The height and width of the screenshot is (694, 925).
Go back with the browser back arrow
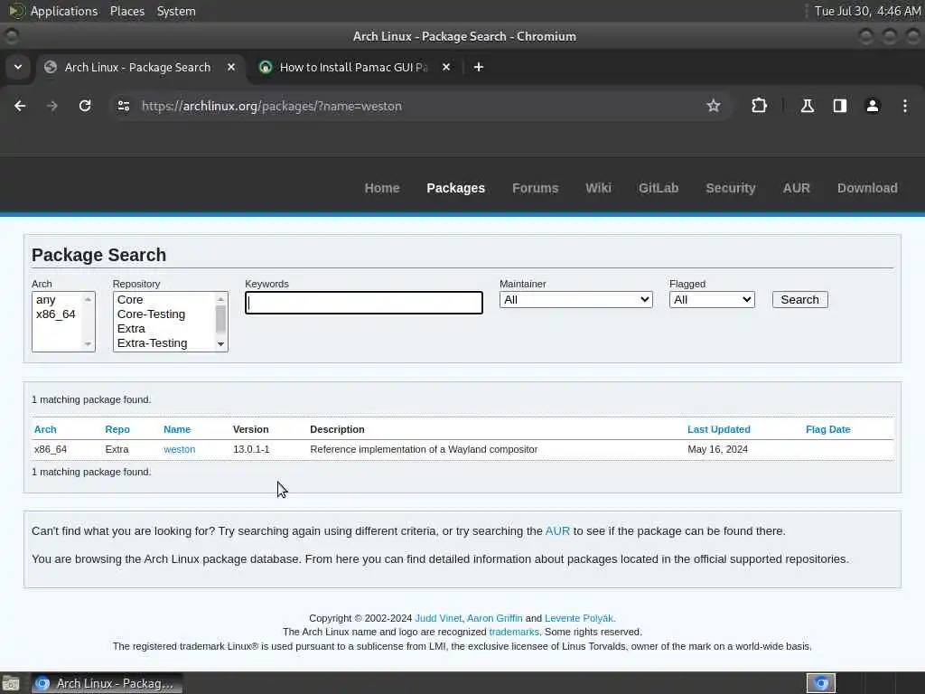coord(20,106)
